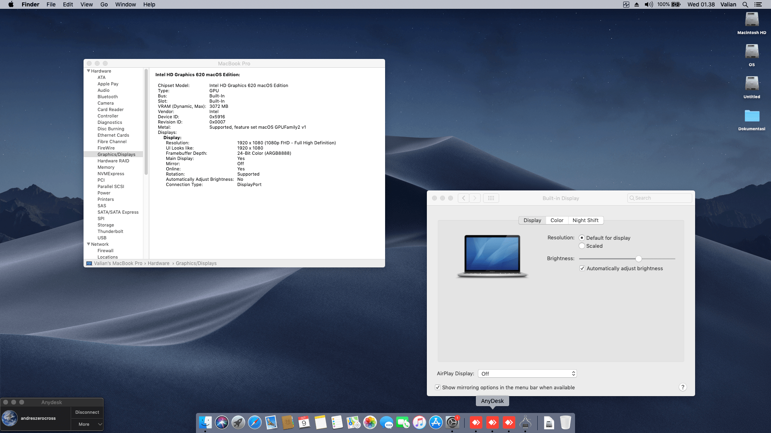Toggle Automatically adjust brightness checkbox
The height and width of the screenshot is (433, 771).
[x=582, y=268]
